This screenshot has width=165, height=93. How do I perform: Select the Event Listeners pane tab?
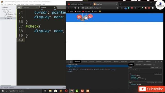pos(147,64)
